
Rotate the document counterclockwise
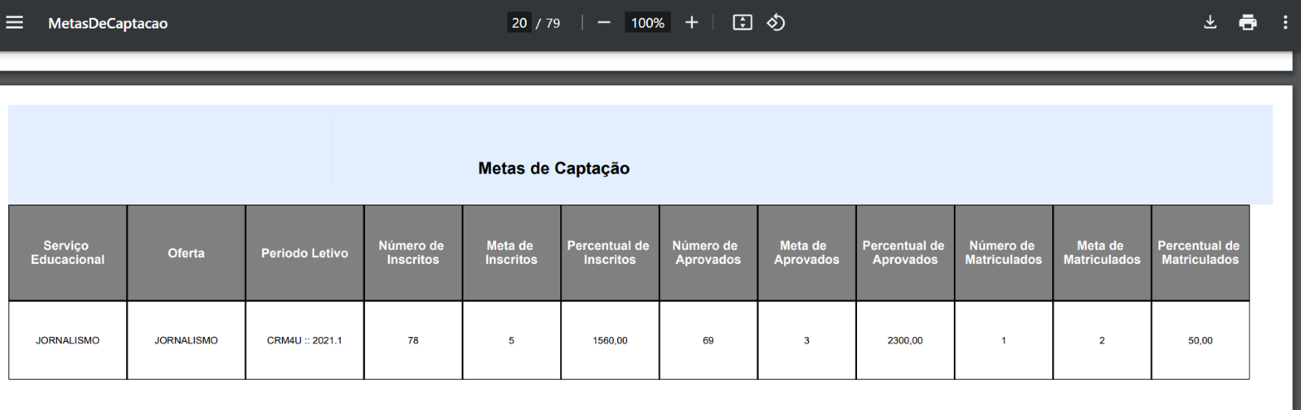tap(776, 23)
